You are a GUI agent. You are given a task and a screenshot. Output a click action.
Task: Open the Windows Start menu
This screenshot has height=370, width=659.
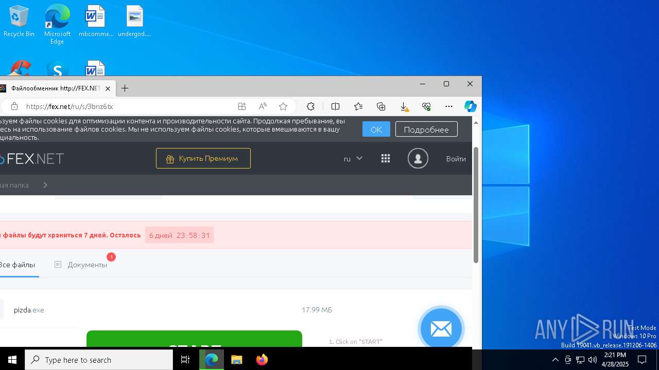[12, 360]
